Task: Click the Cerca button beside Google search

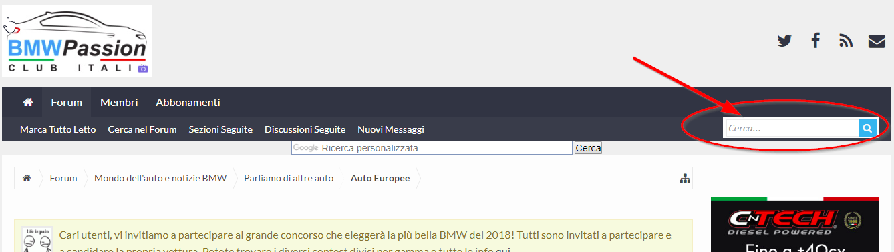Action: (x=589, y=148)
